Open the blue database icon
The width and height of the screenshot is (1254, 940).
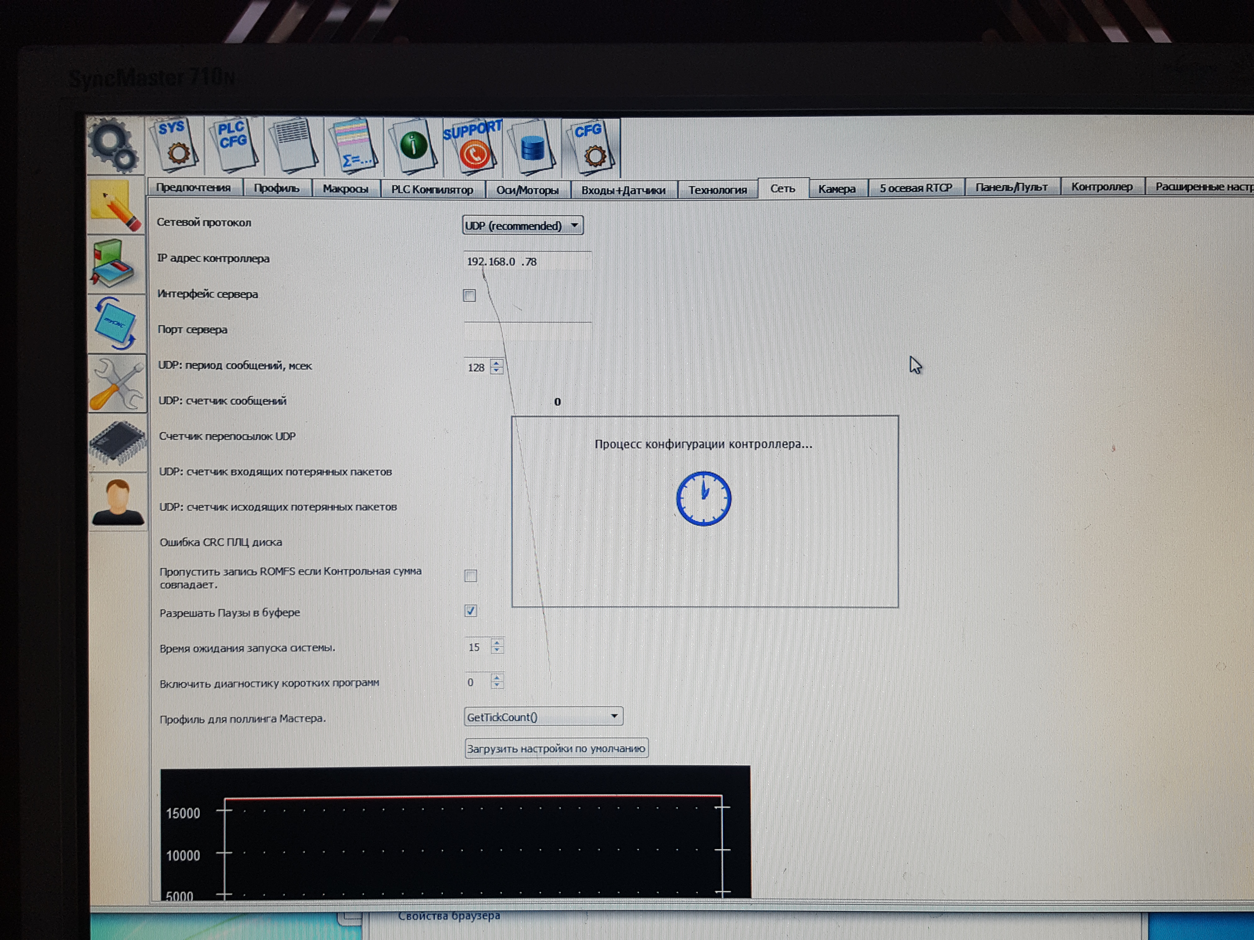(532, 147)
